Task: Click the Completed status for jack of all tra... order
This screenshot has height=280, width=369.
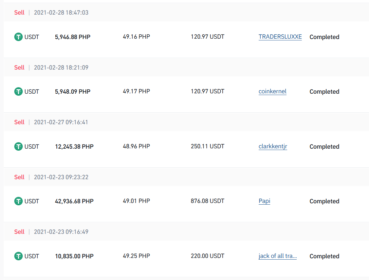Action: coord(324,256)
